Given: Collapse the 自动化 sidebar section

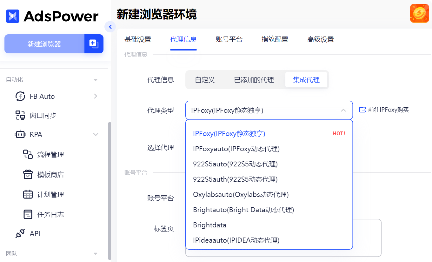Looking at the screenshot, I should 96,80.
